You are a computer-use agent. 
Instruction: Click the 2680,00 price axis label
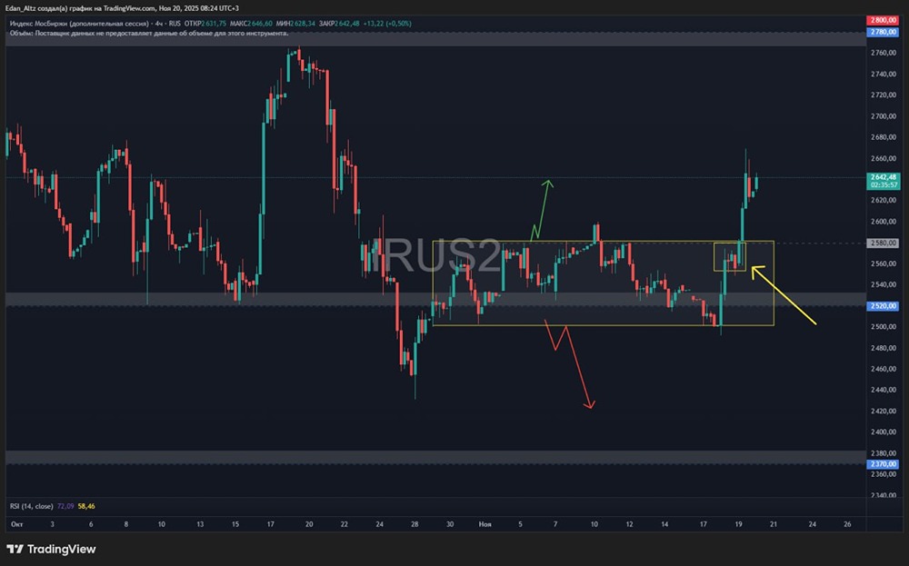coord(884,137)
